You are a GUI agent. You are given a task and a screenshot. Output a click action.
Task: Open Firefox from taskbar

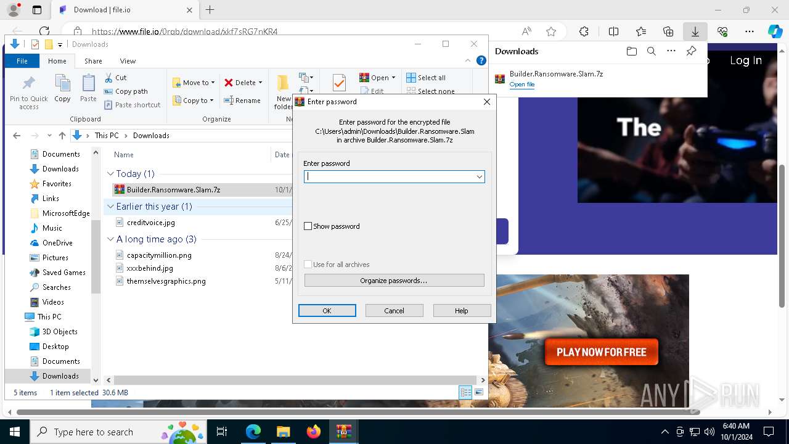coord(314,432)
